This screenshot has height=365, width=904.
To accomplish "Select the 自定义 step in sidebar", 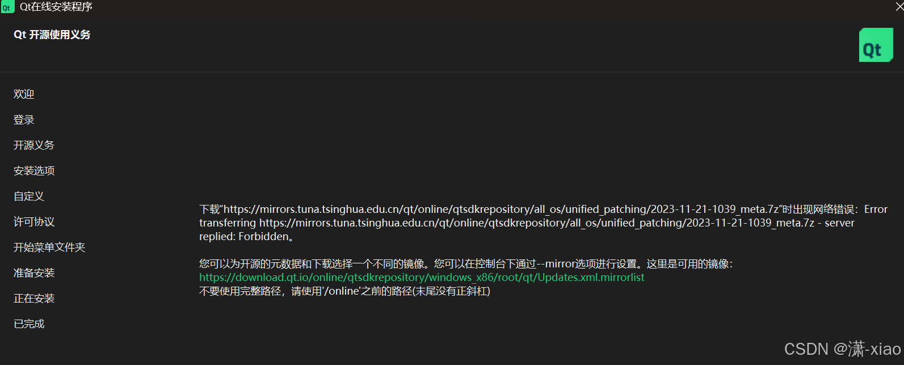I will [29, 196].
